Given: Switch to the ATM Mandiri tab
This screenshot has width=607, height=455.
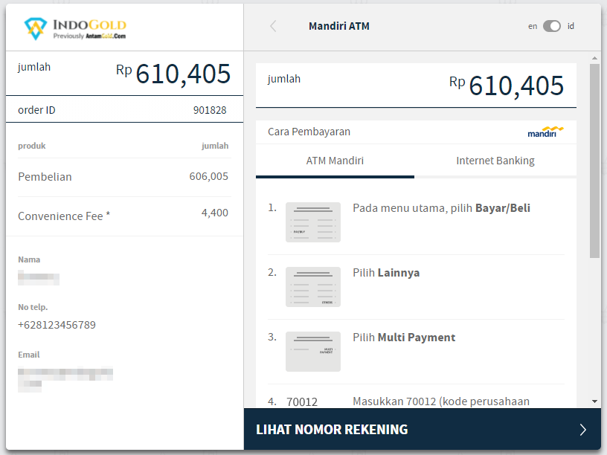Looking at the screenshot, I should (x=335, y=161).
